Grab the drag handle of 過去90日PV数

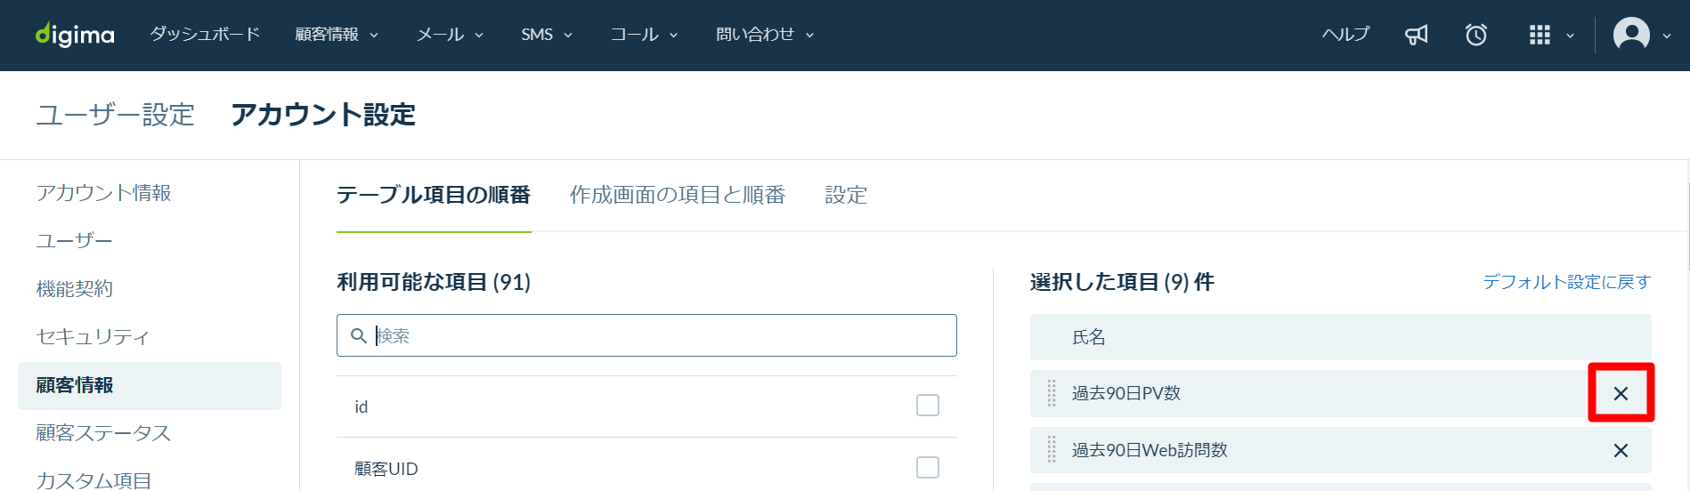(x=1052, y=393)
